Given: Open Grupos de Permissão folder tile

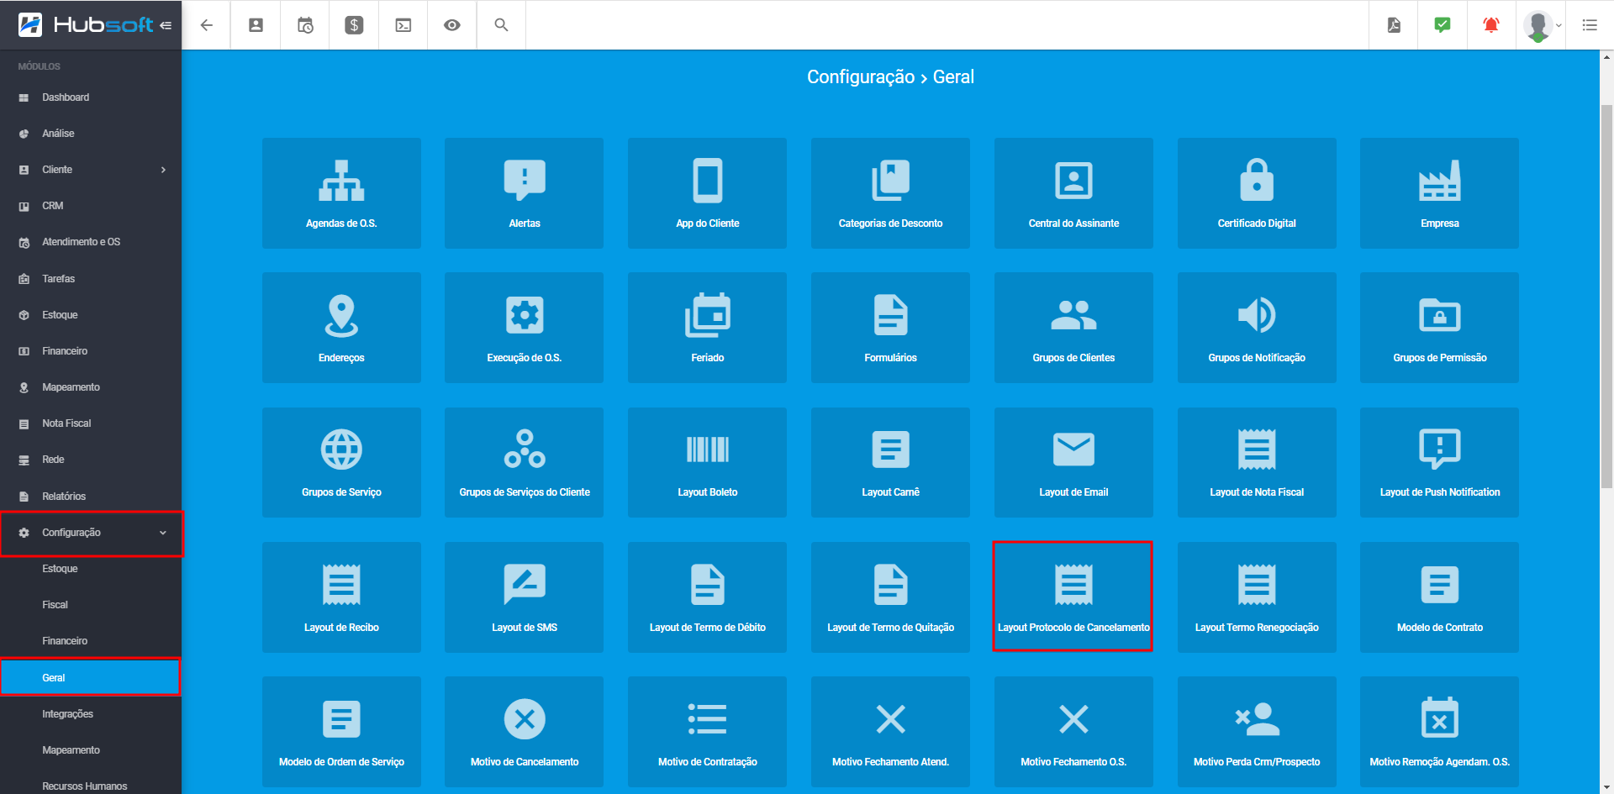Looking at the screenshot, I should click(x=1440, y=328).
